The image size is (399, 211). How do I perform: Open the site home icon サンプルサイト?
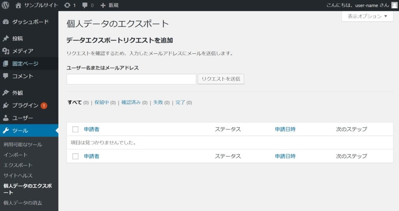tap(18, 5)
